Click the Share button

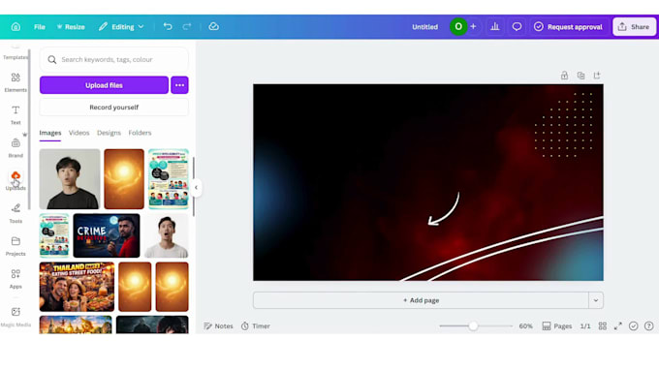634,27
